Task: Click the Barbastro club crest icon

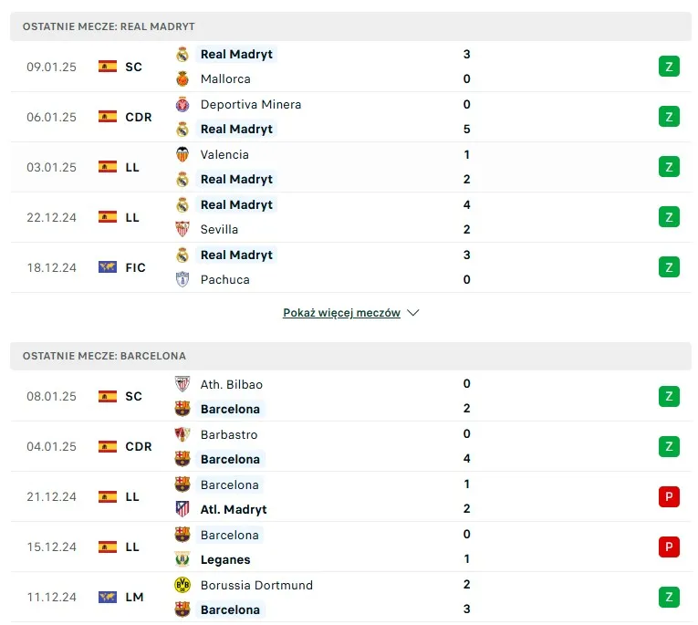Action: pos(182,435)
